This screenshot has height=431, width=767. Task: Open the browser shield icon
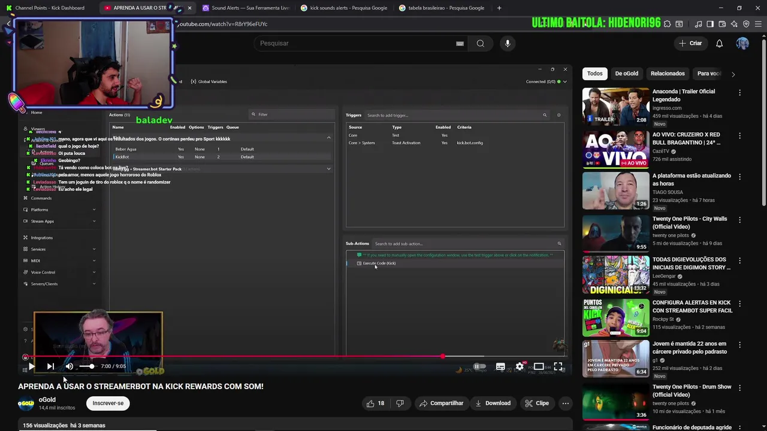746,24
